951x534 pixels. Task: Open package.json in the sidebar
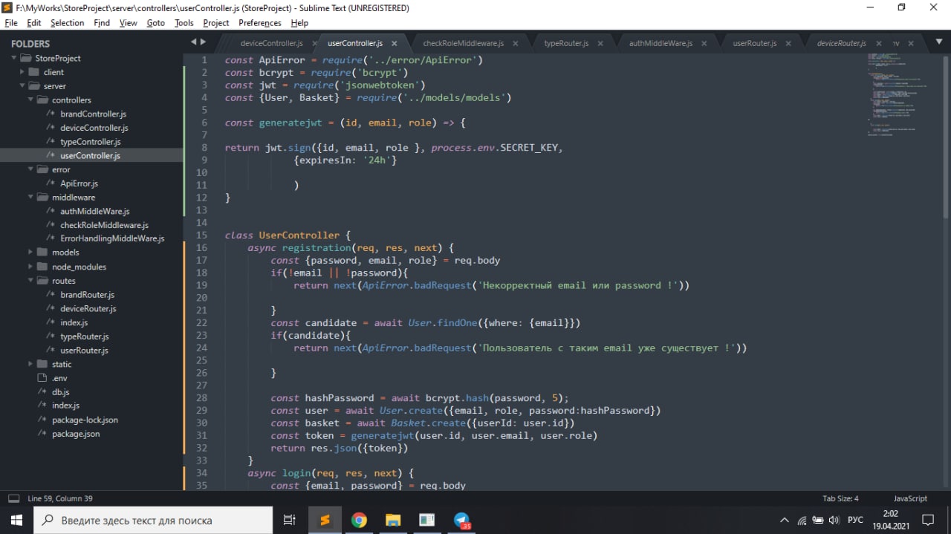[75, 434]
